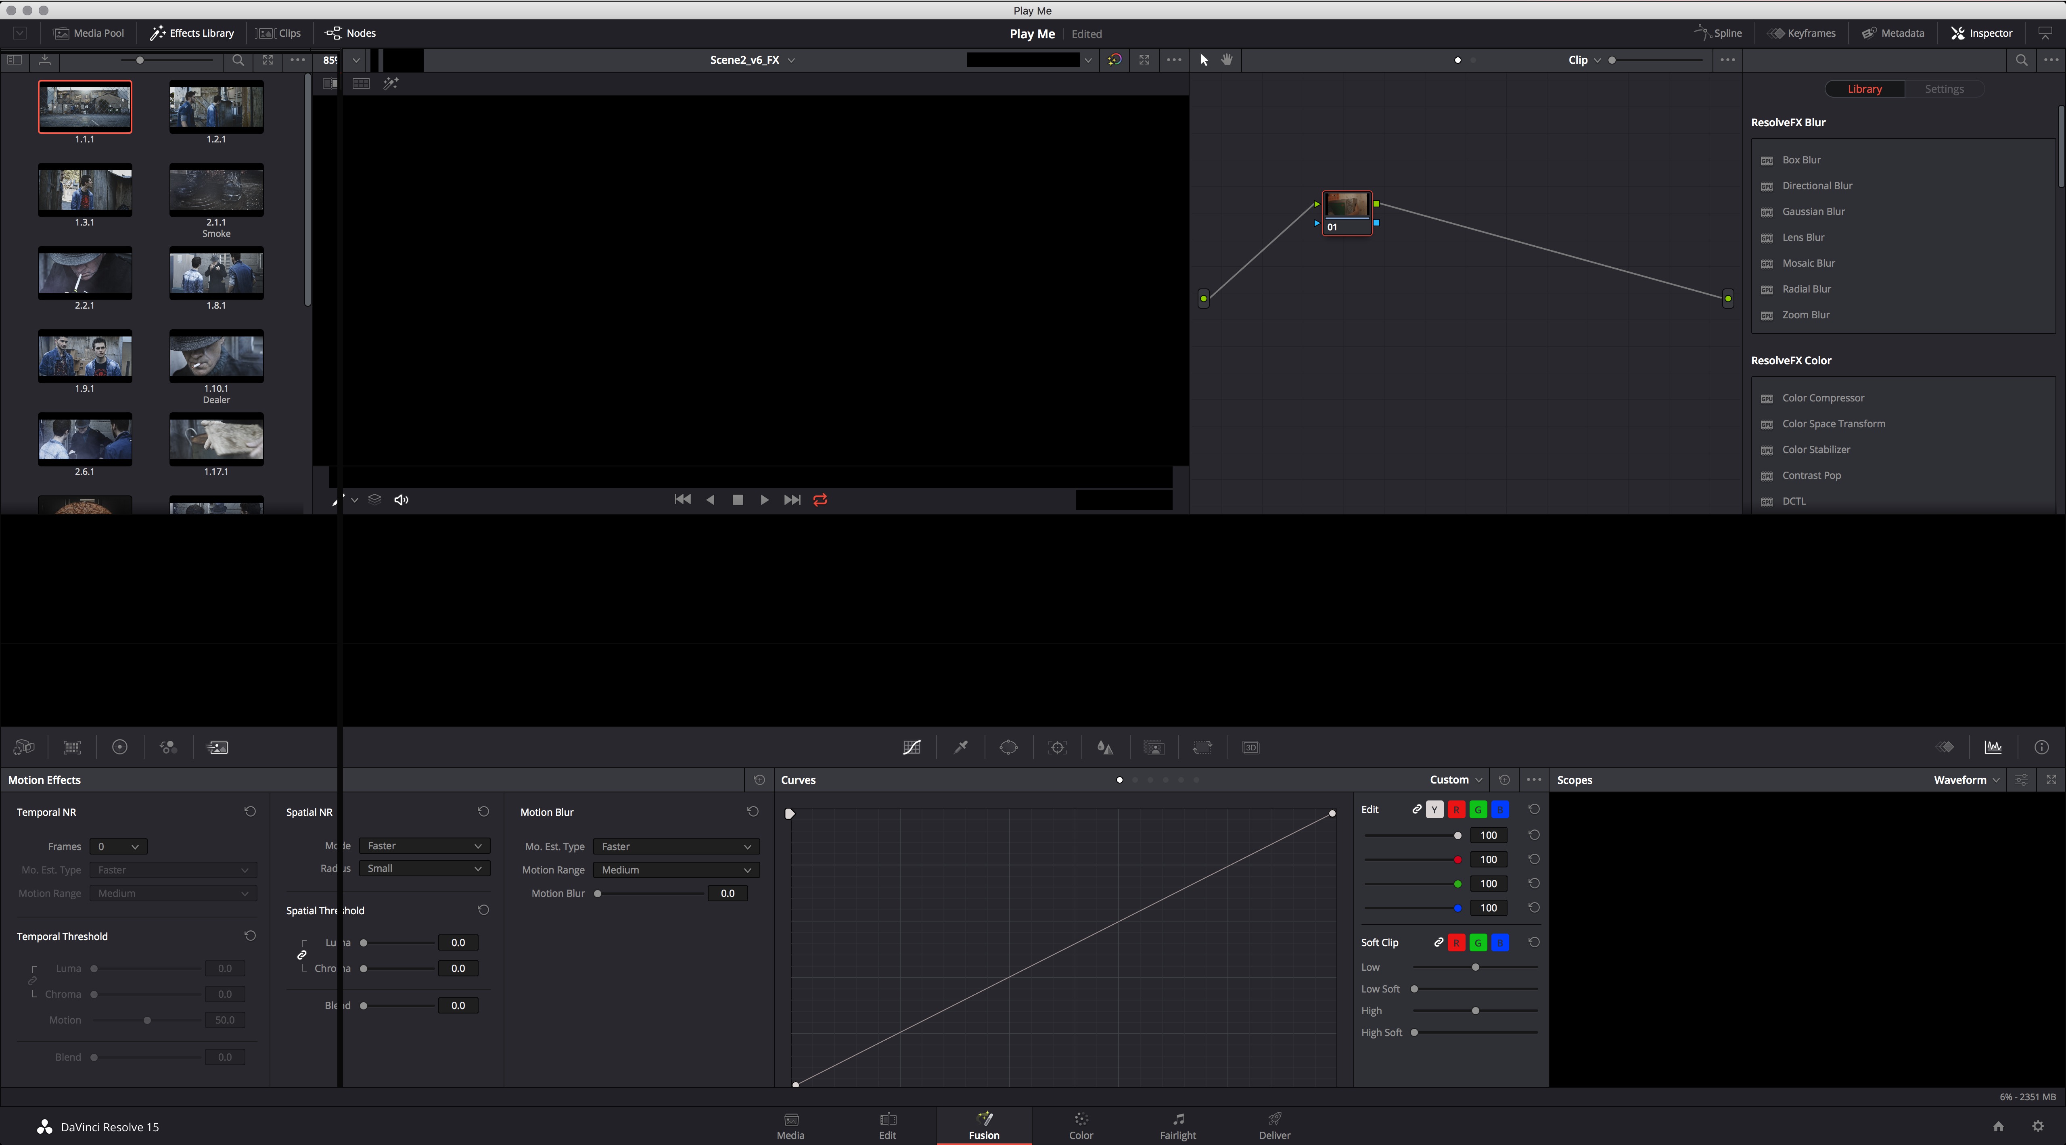The width and height of the screenshot is (2066, 1145).
Task: Toggle the Nodes panel button
Action: (x=351, y=33)
